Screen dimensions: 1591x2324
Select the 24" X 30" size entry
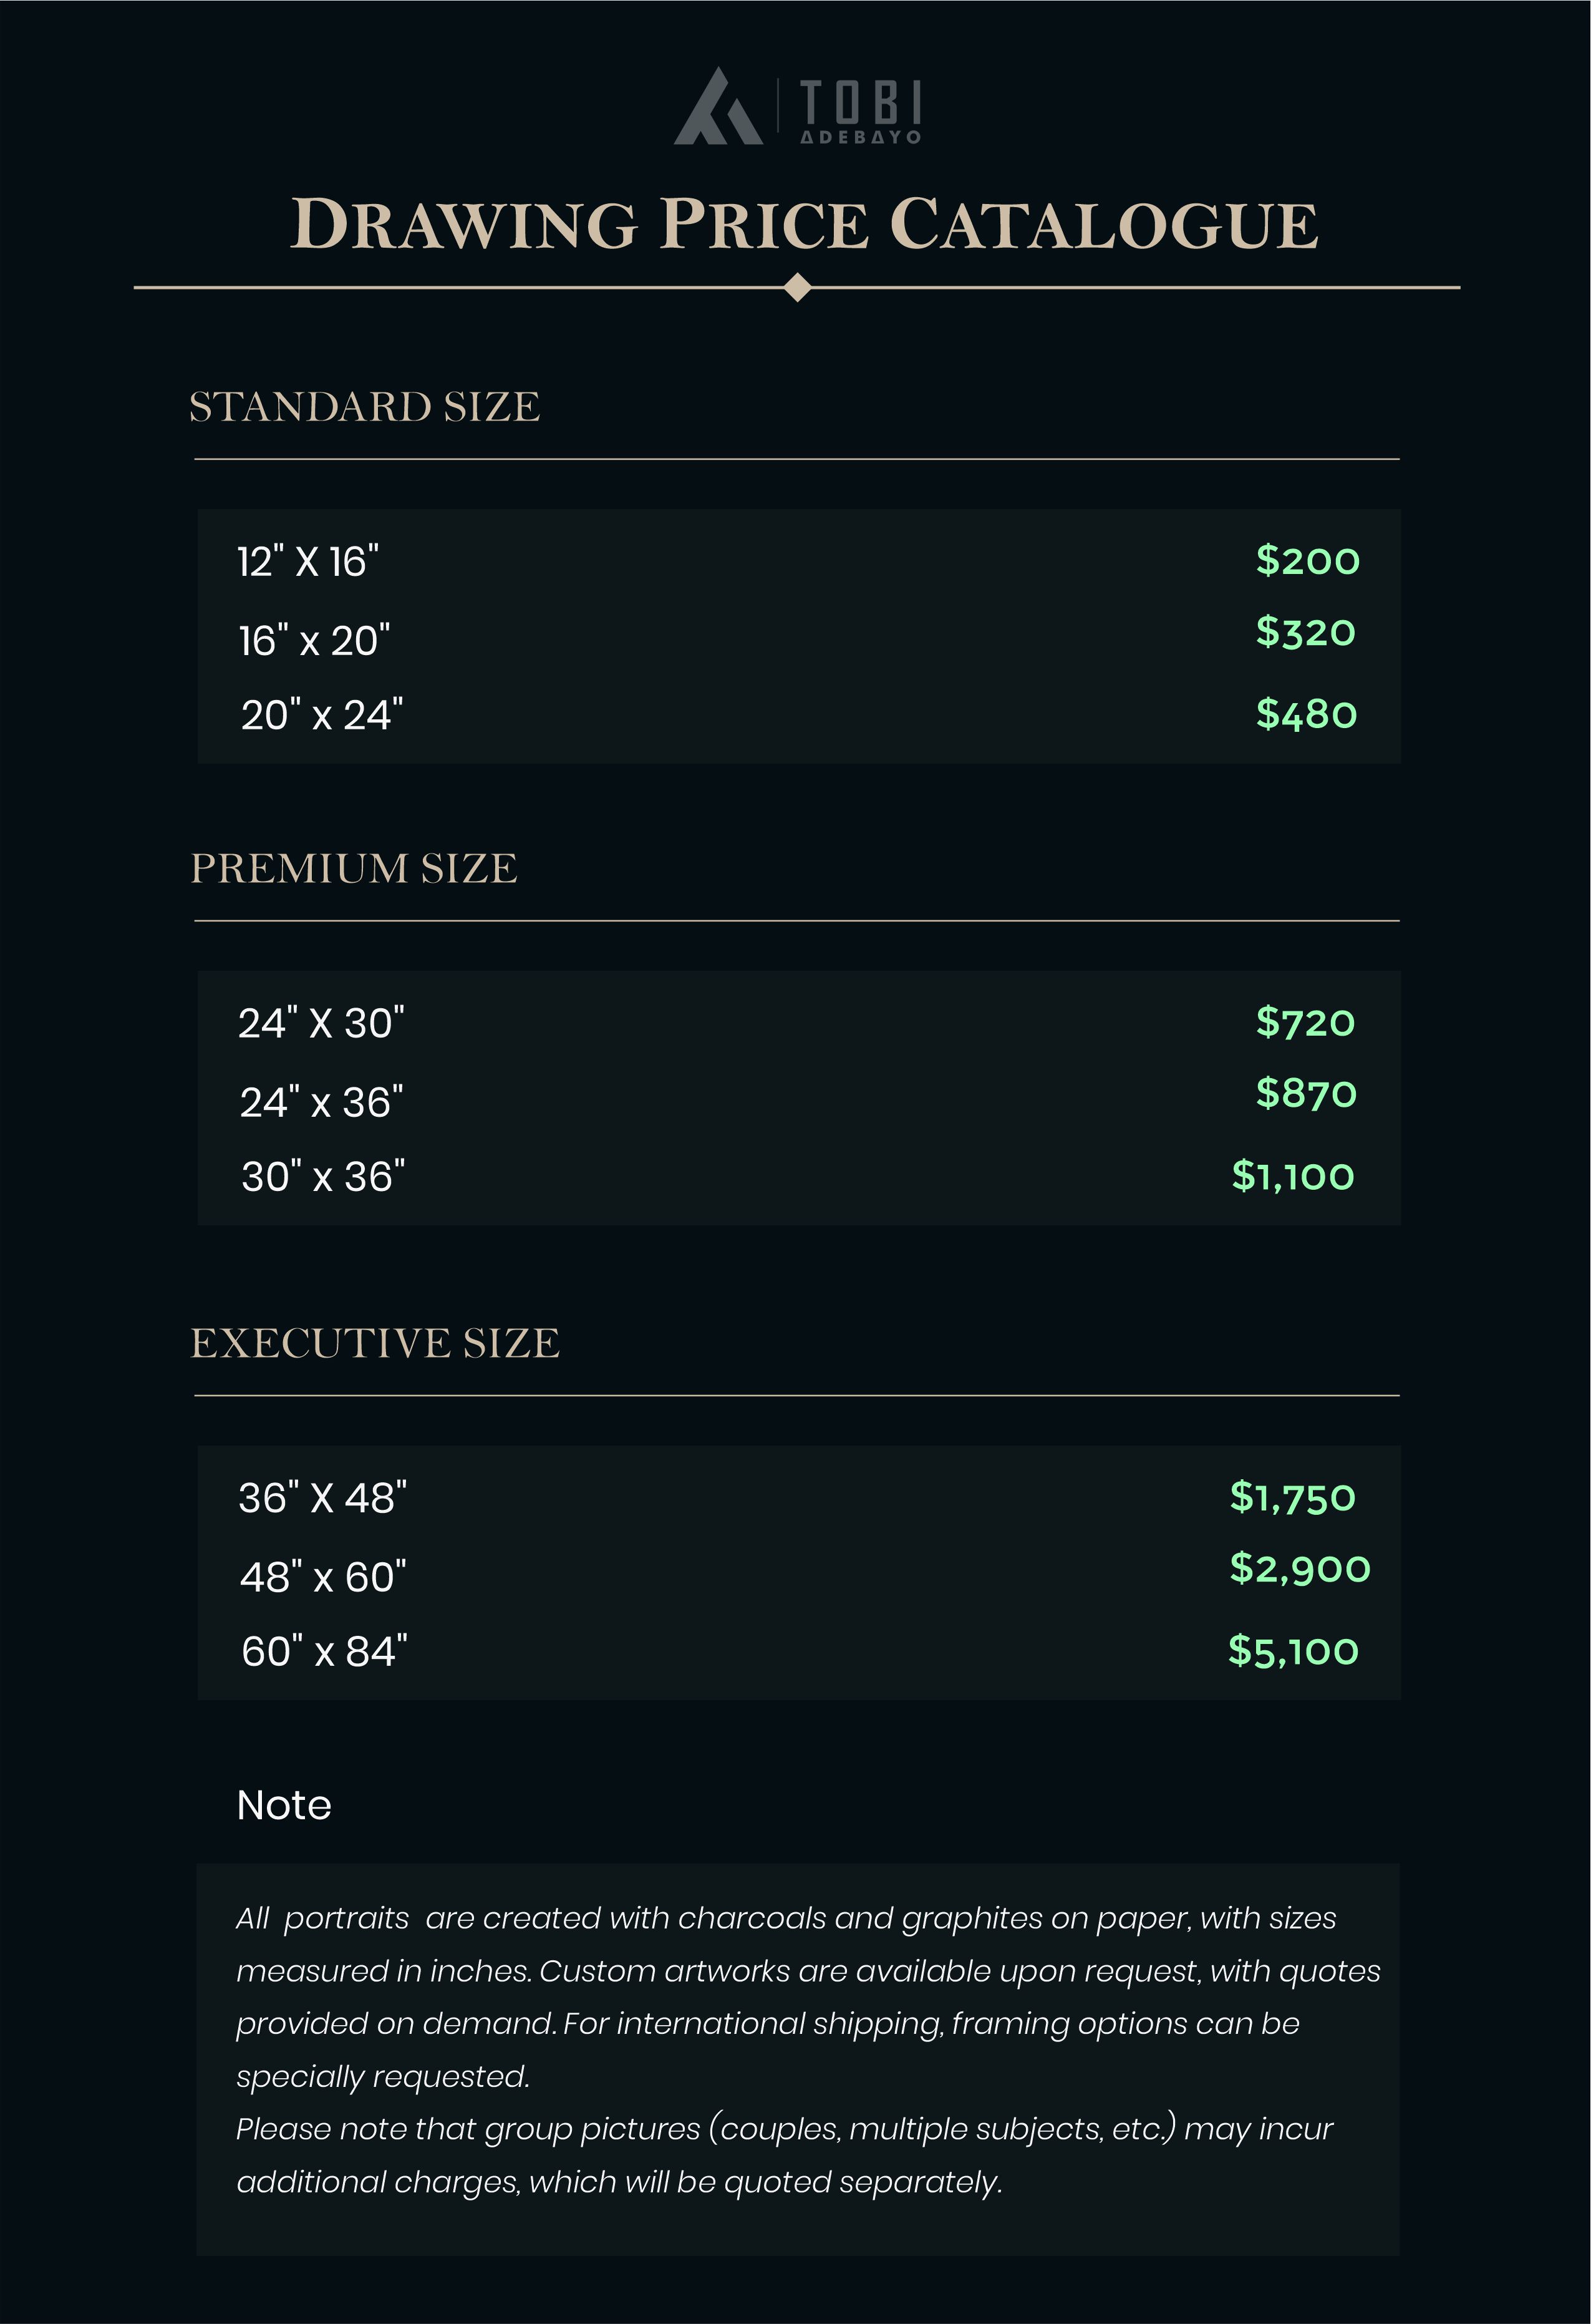(321, 1023)
